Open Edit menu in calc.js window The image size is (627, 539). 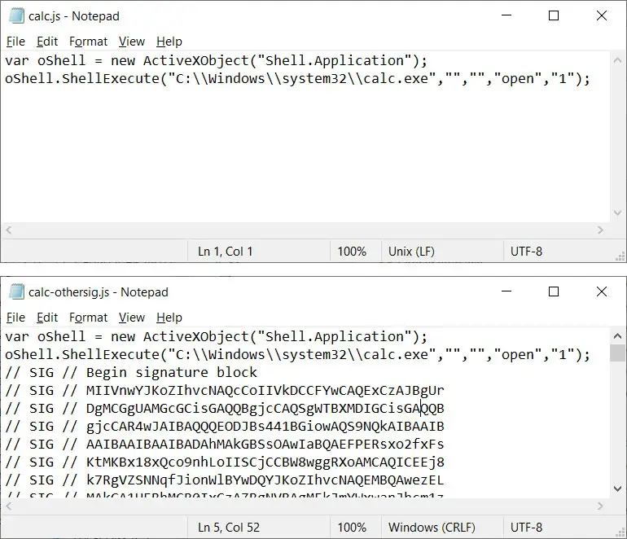pyautogui.click(x=47, y=42)
